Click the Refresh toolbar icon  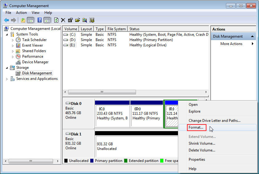pos(56,20)
